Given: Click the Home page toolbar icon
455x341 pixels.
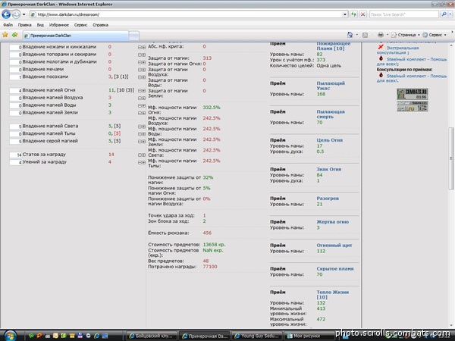Looking at the screenshot, I should click(x=350, y=35).
